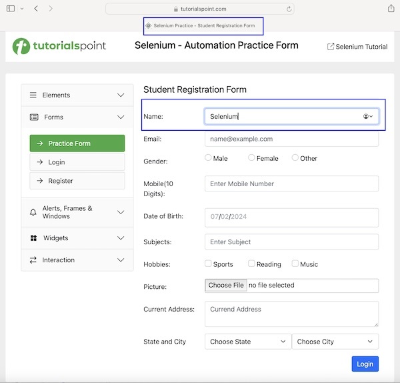The image size is (400, 383).
Task: Click the Safari sidebar toggle icon
Action: [10, 8]
